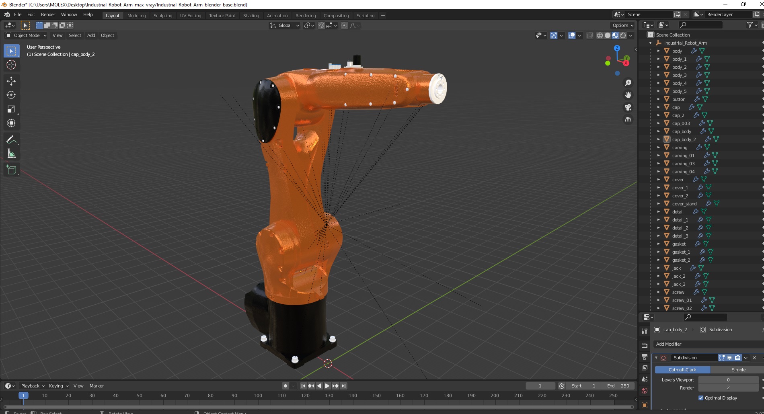
Task: Open Playback dropdown in timeline
Action: [33, 386]
